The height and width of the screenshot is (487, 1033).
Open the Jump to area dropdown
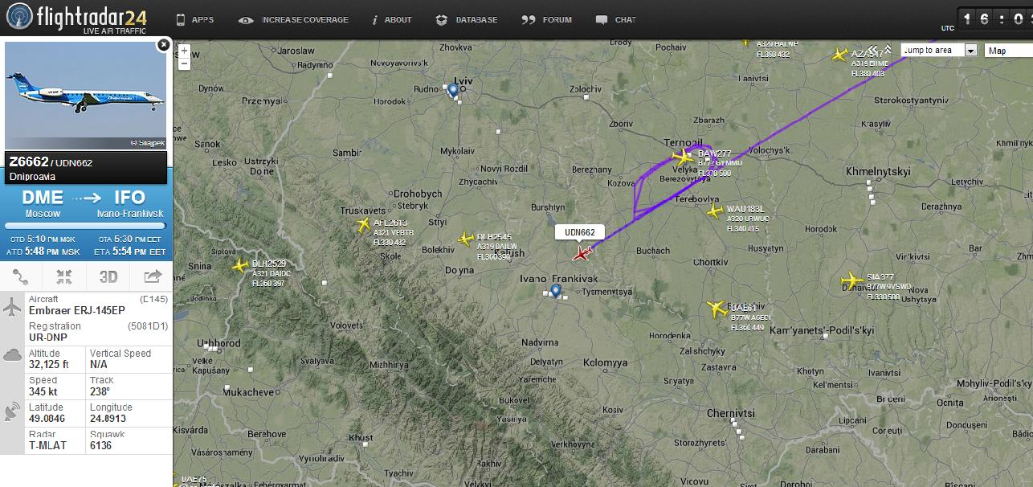[939, 50]
